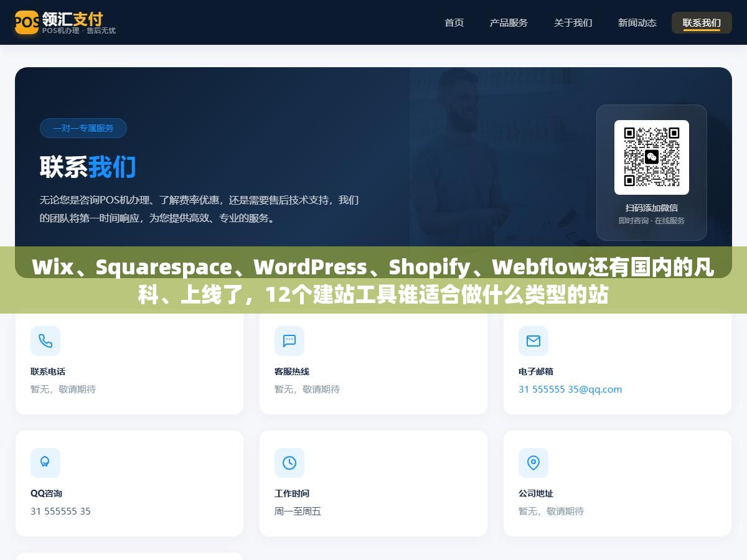This screenshot has width=747, height=560.
Task: Click the 工作时间 heading
Action: tap(292, 493)
